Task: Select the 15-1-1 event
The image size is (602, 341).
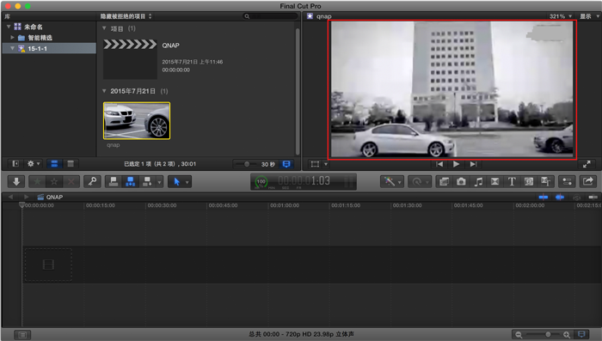Action: tap(49, 48)
